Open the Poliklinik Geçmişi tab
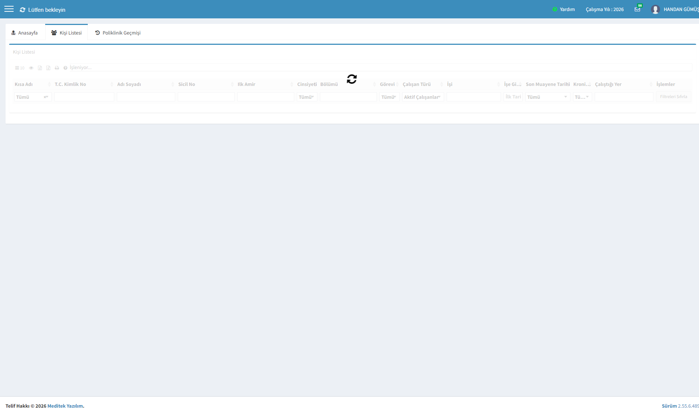699x415 pixels. (118, 33)
